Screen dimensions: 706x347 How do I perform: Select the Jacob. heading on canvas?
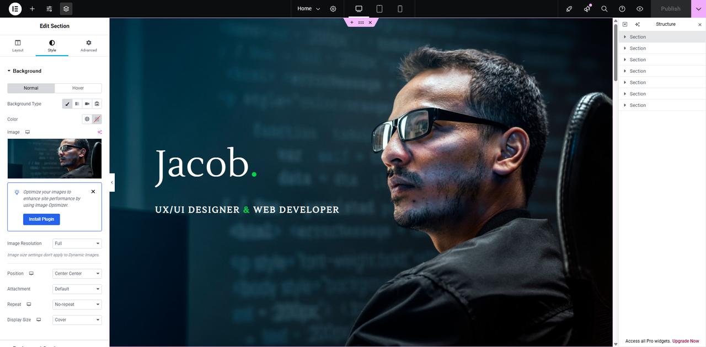tap(206, 166)
